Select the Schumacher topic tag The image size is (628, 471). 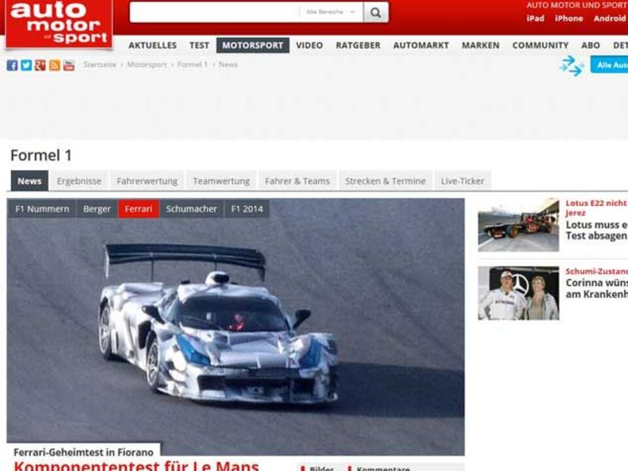pos(191,209)
